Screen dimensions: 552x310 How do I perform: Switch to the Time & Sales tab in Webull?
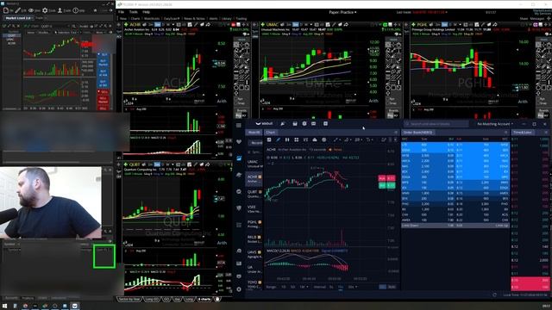pos(523,133)
